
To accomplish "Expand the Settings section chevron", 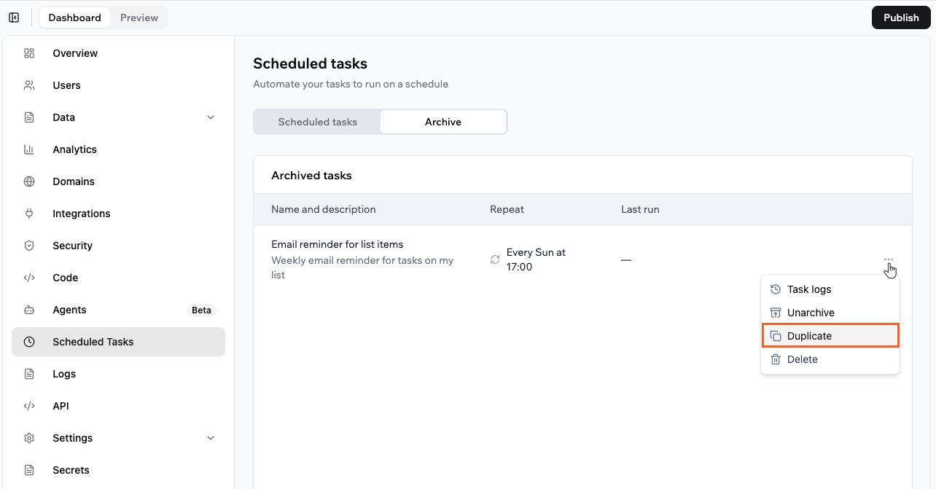I will coord(211,437).
